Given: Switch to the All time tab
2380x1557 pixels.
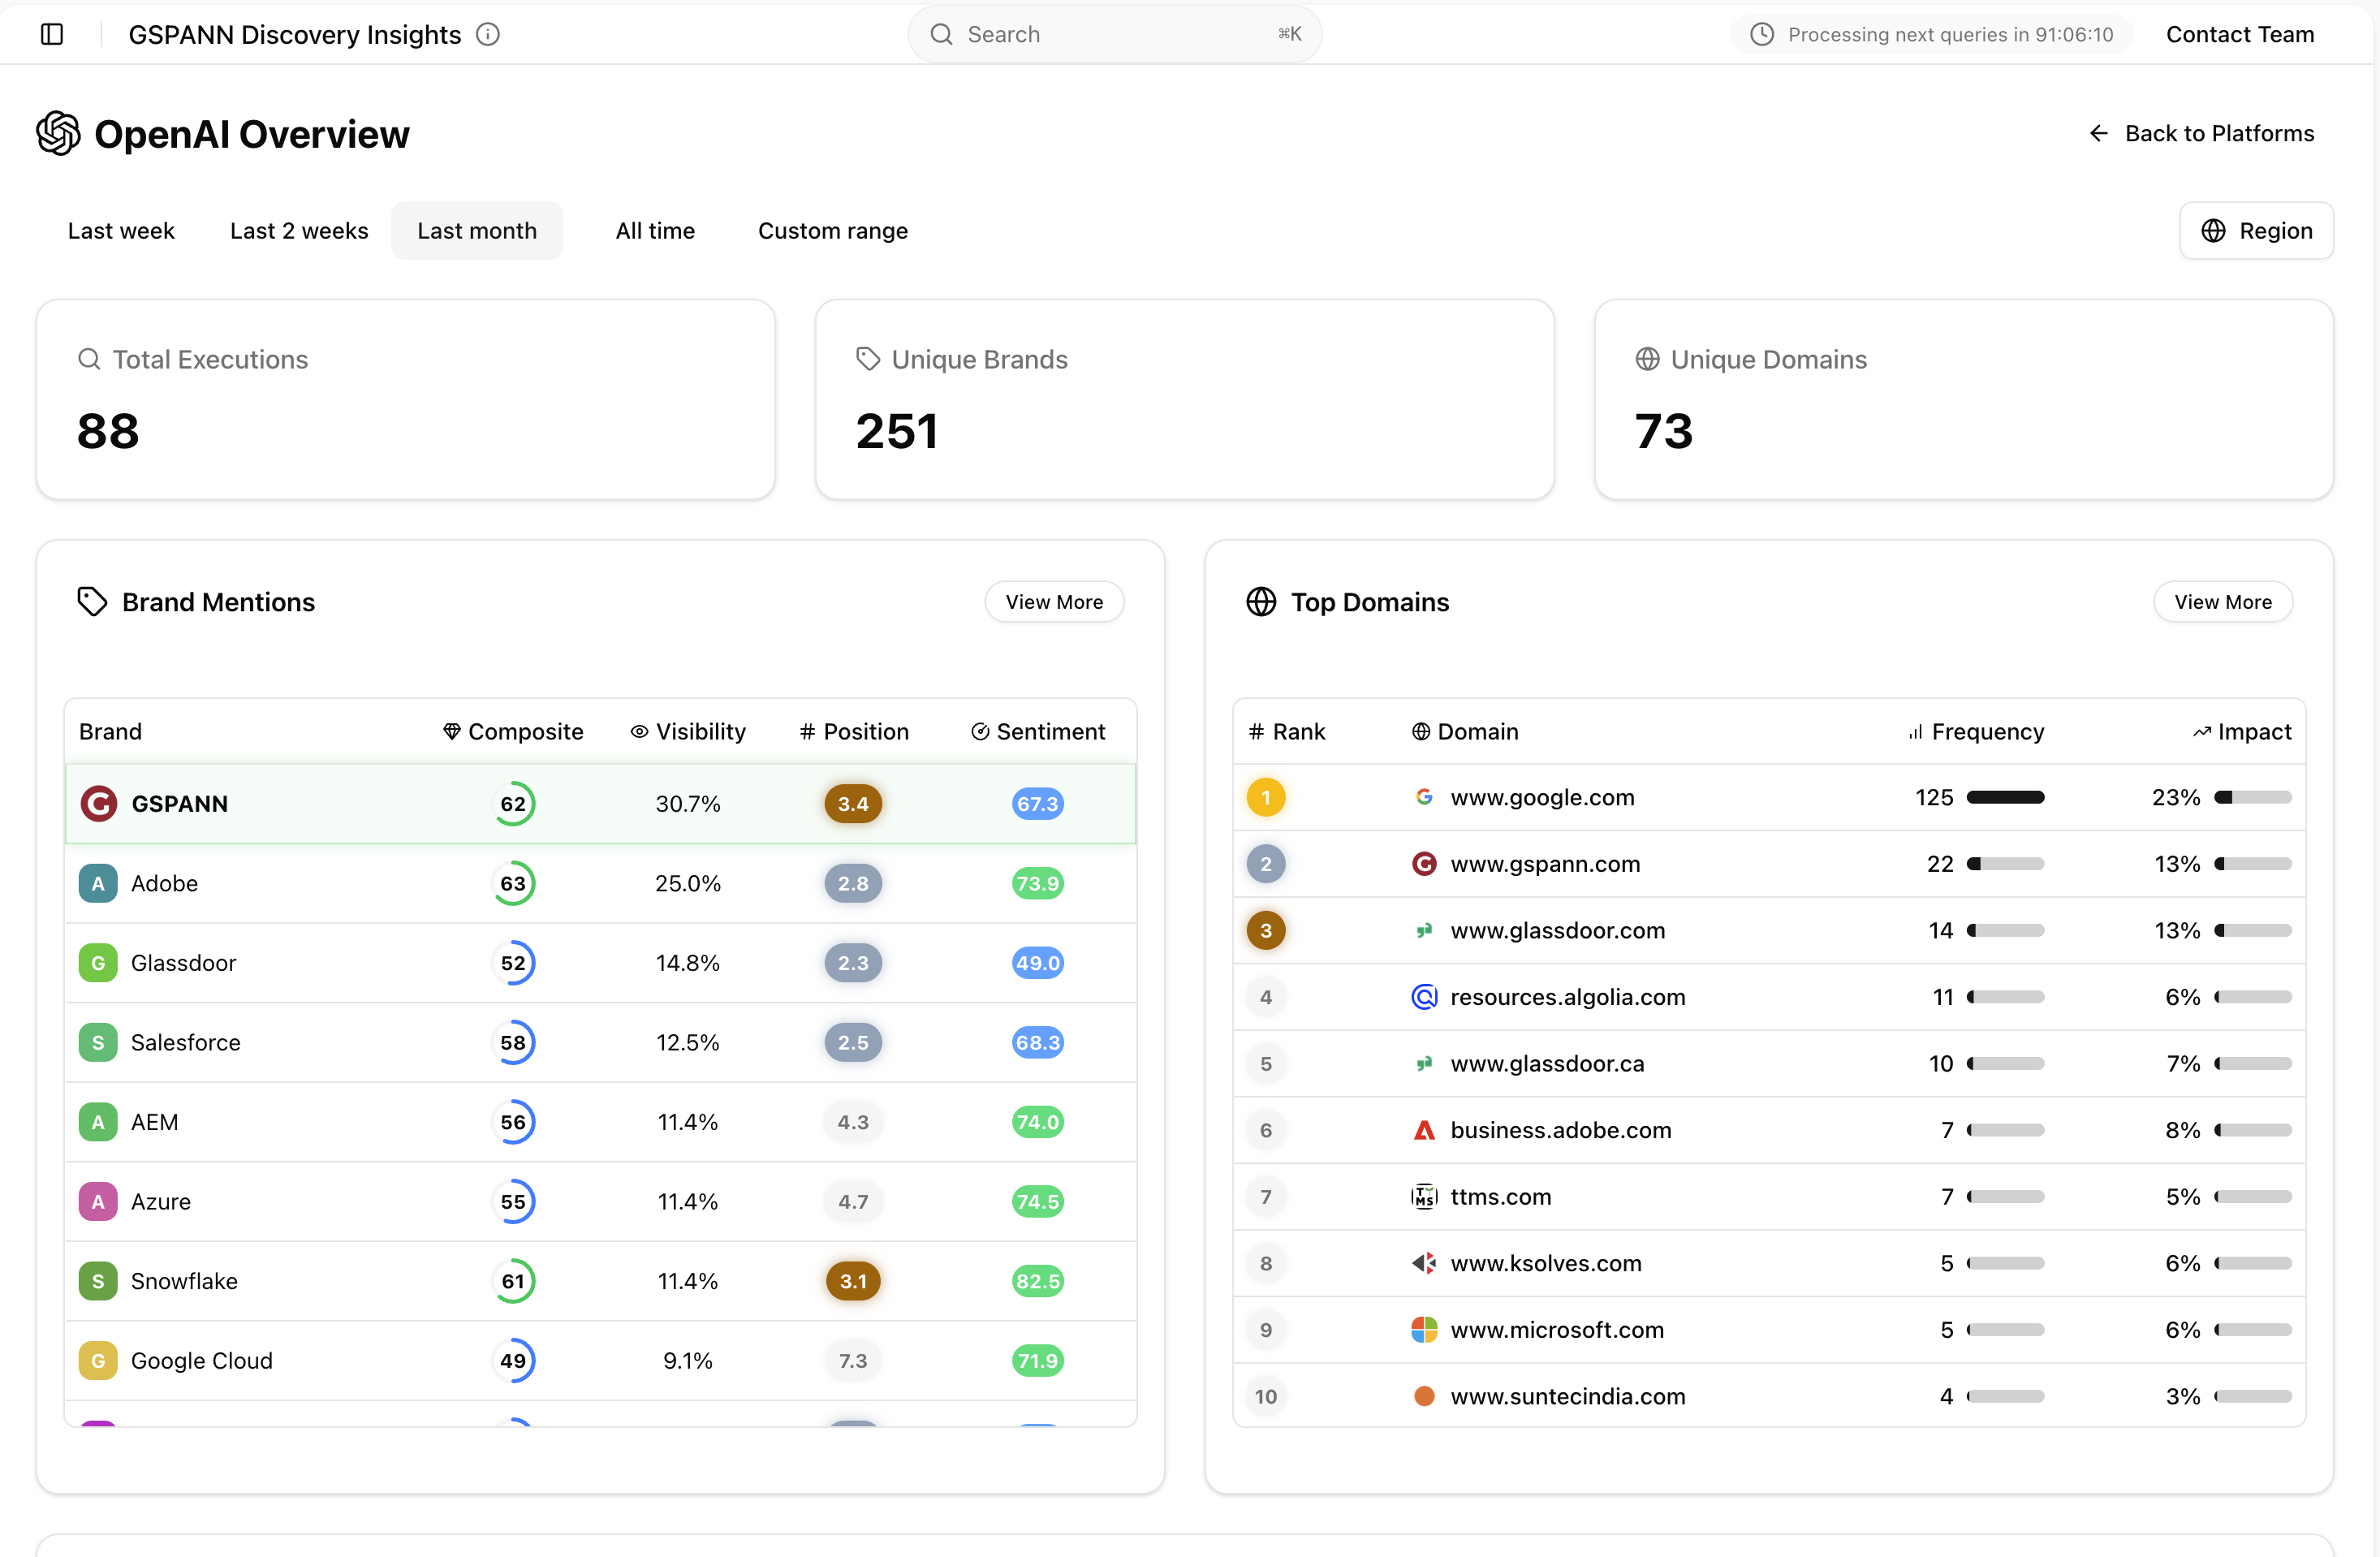Looking at the screenshot, I should (x=655, y=231).
